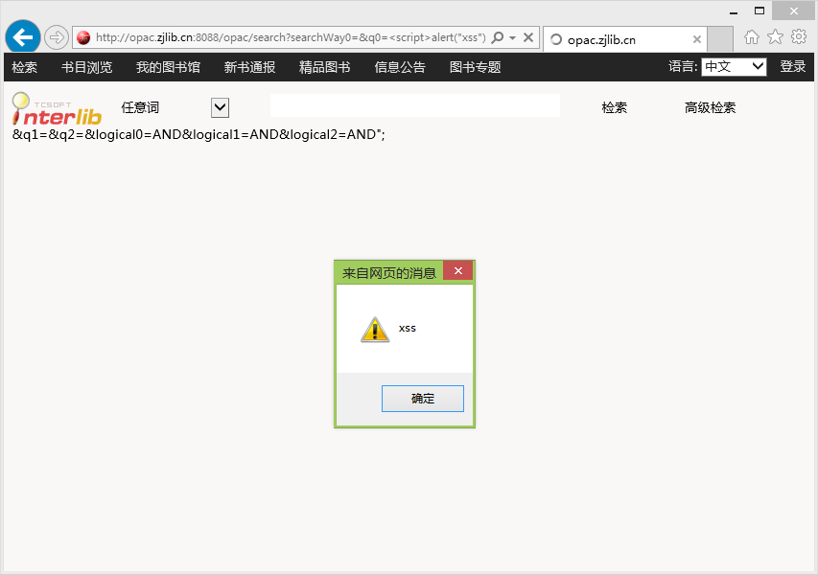
Task: Click the 登录 login link
Action: [x=792, y=67]
